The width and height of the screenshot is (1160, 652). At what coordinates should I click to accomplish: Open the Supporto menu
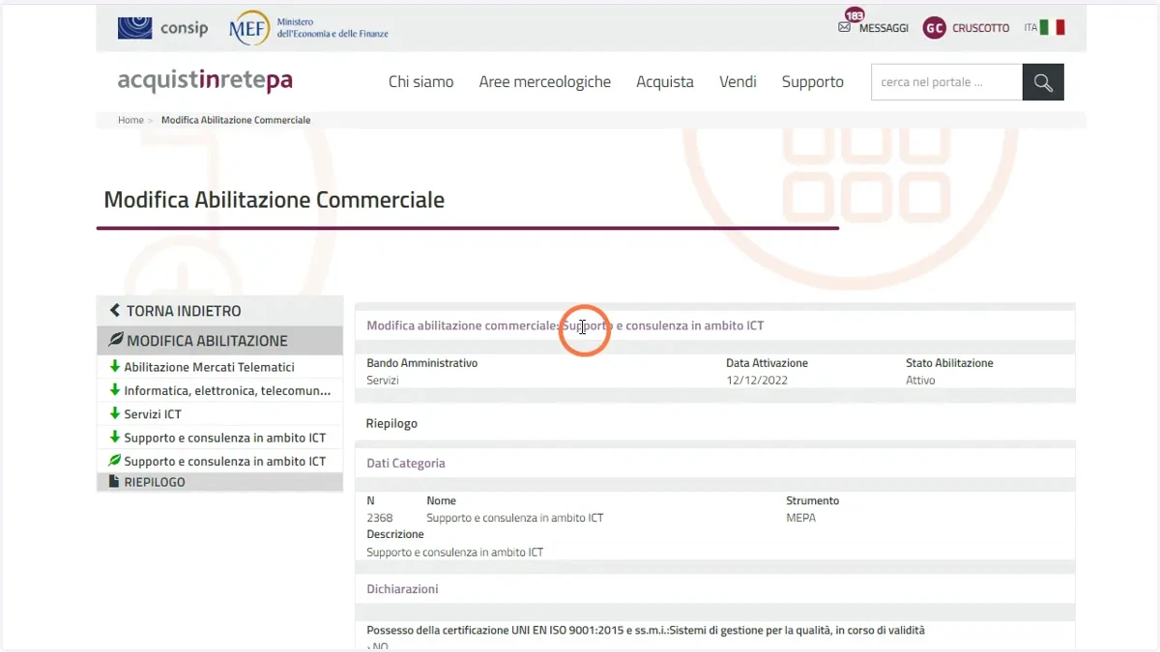coord(813,82)
